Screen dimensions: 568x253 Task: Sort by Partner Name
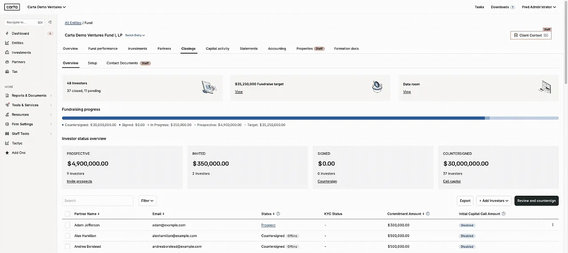tap(87, 214)
